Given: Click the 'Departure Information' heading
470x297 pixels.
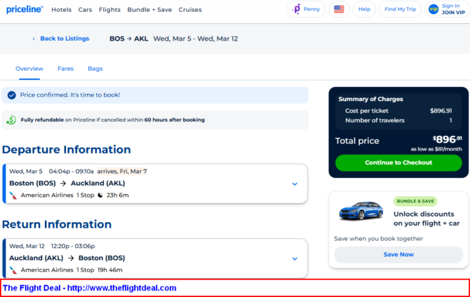Looking at the screenshot, I should coord(67,149).
